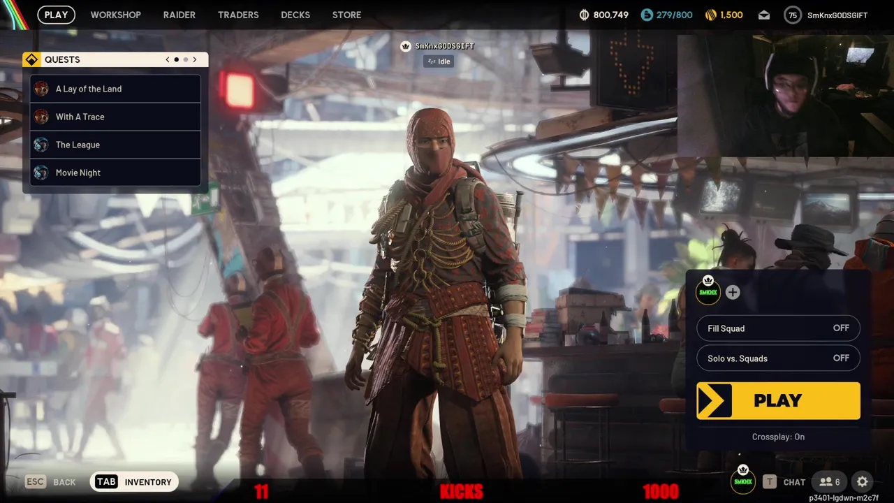Click The League quest giver portrait

click(41, 145)
